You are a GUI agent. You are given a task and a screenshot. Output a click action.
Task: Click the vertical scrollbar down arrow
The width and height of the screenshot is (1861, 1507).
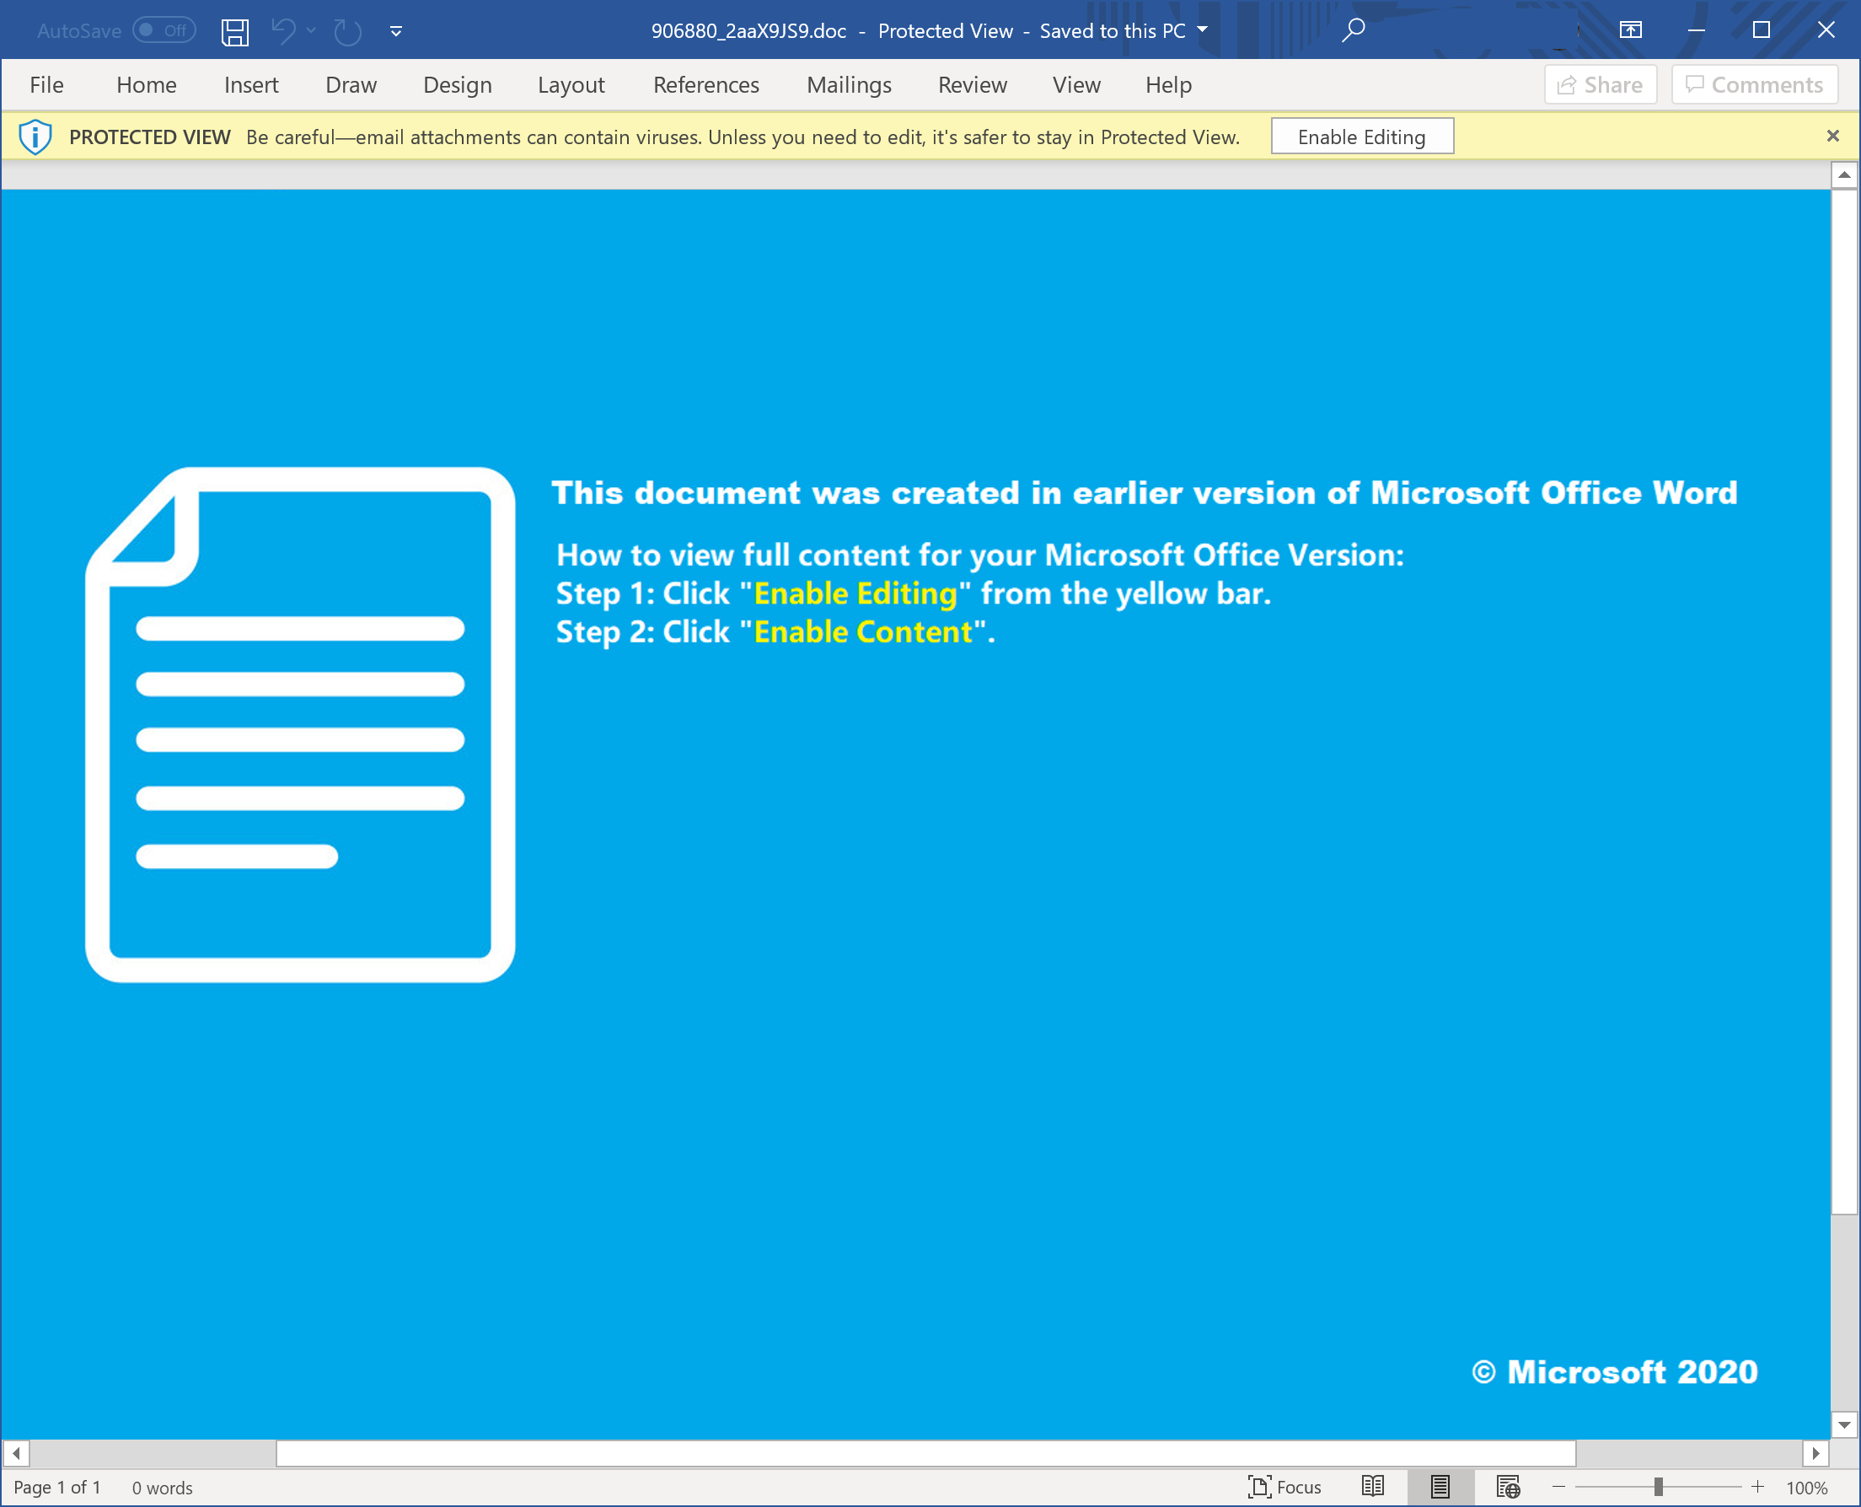[x=1843, y=1424]
